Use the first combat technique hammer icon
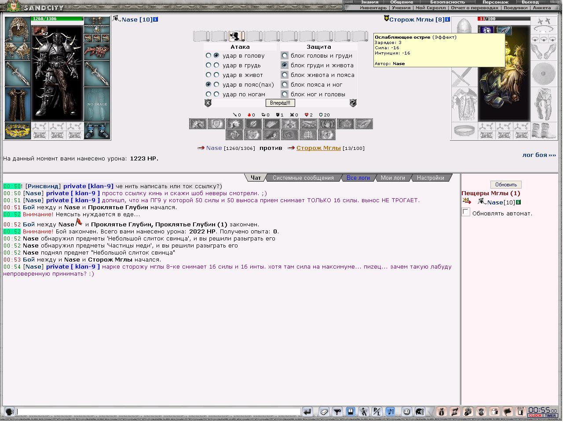Screen dimensions: 563x422 tap(198, 124)
